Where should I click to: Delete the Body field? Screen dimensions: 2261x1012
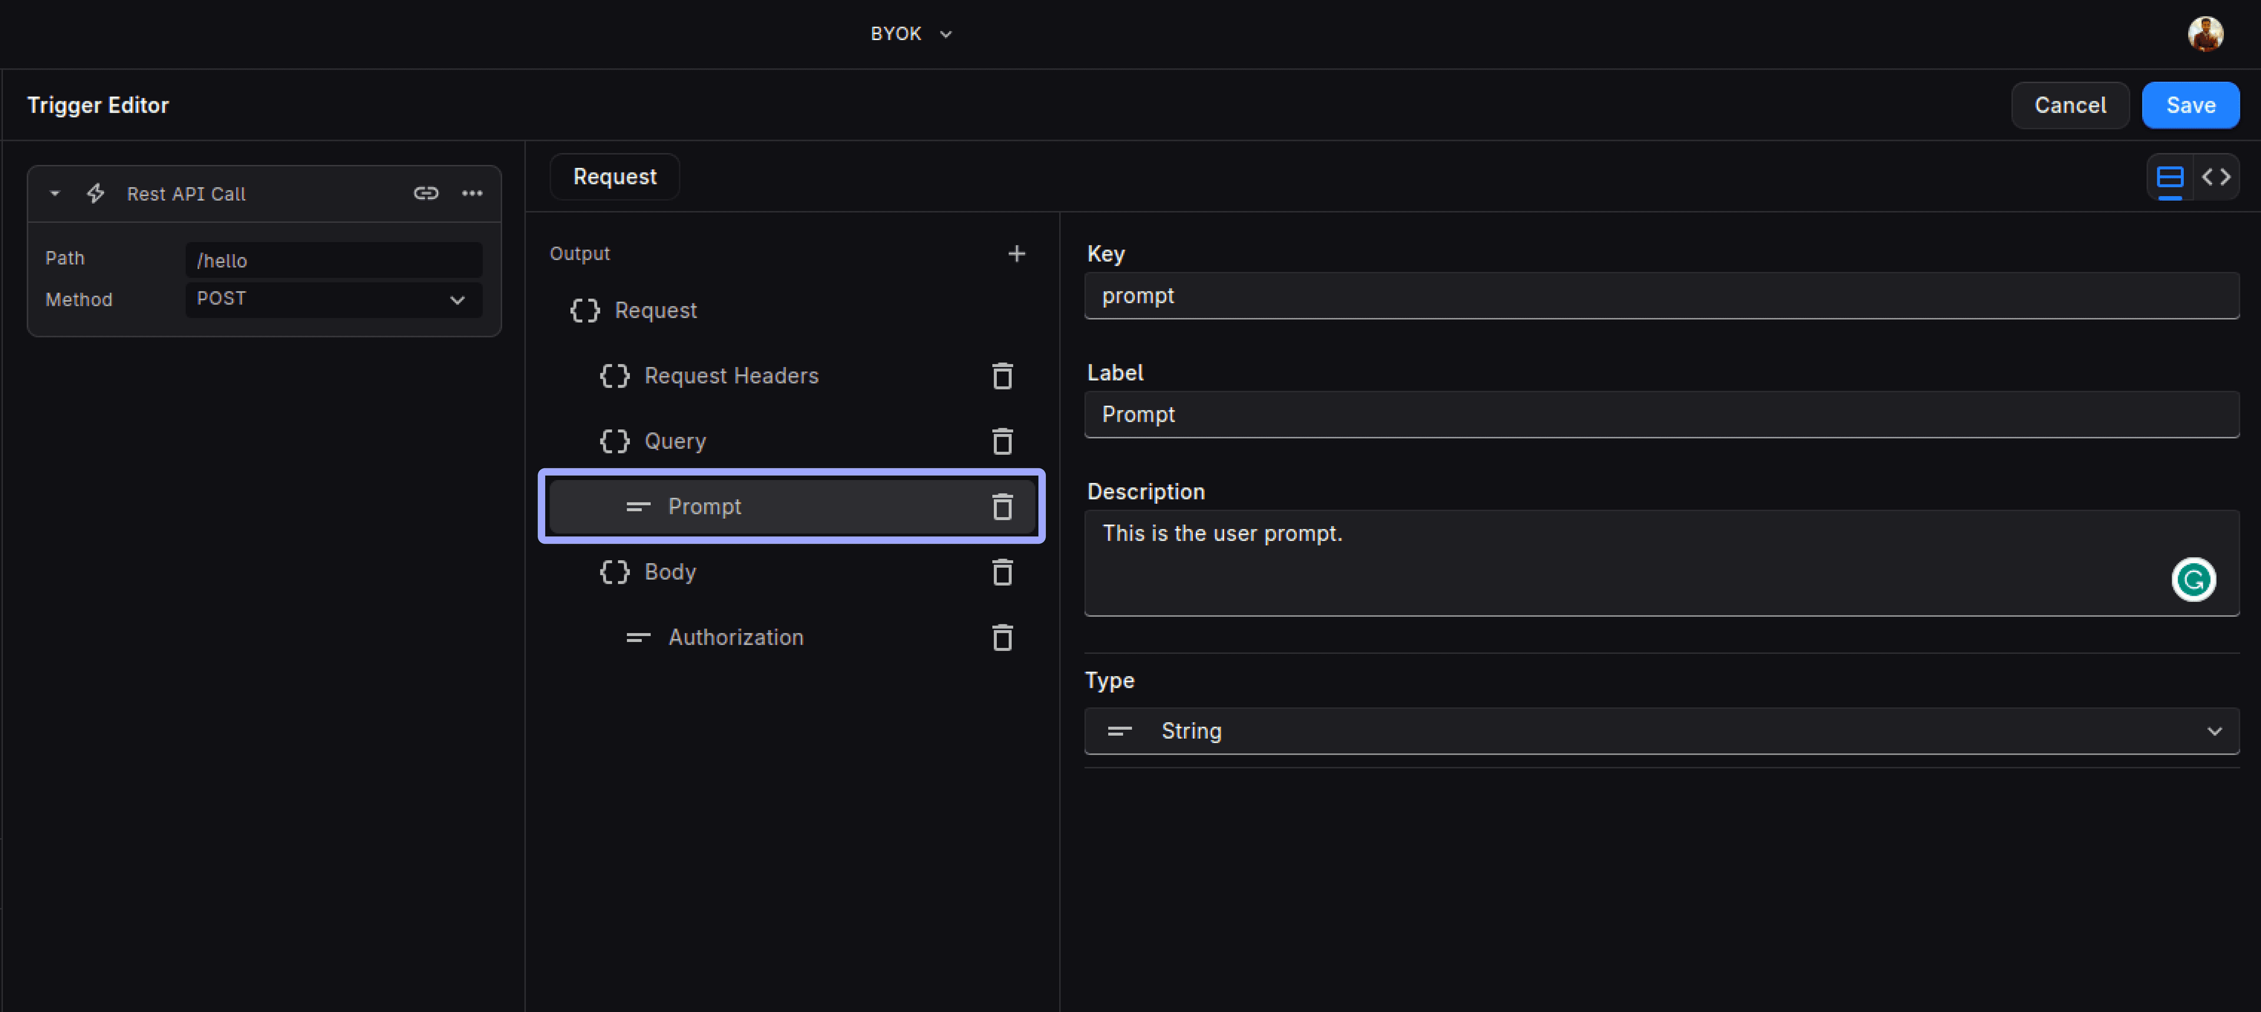[x=1002, y=572]
